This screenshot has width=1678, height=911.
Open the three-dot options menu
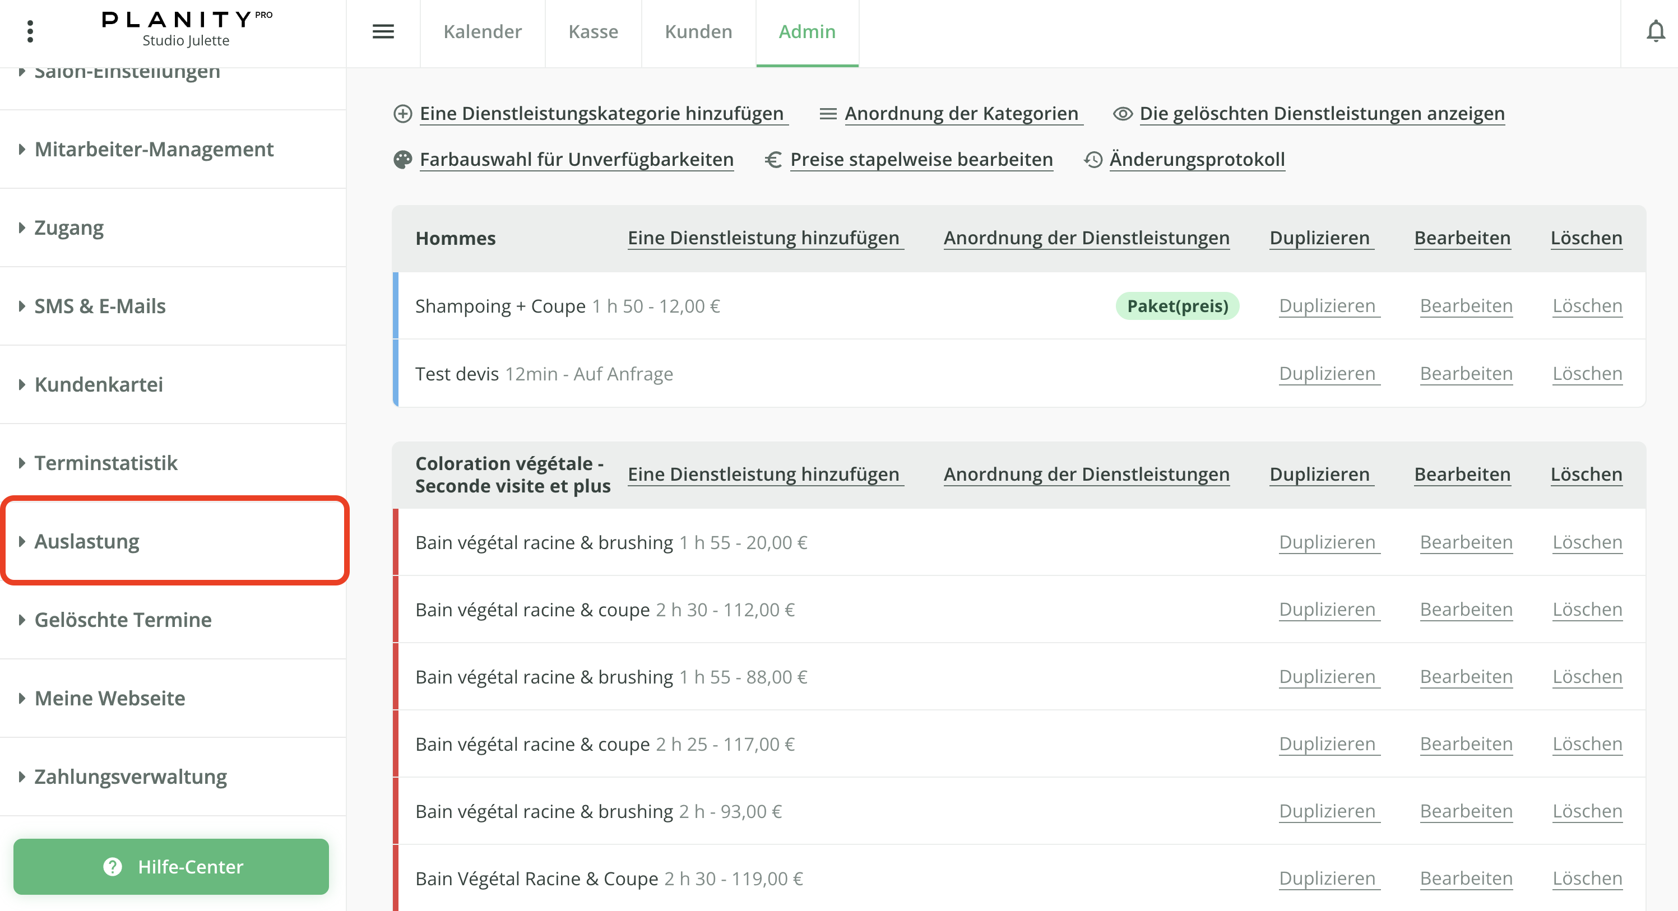pyautogui.click(x=30, y=31)
